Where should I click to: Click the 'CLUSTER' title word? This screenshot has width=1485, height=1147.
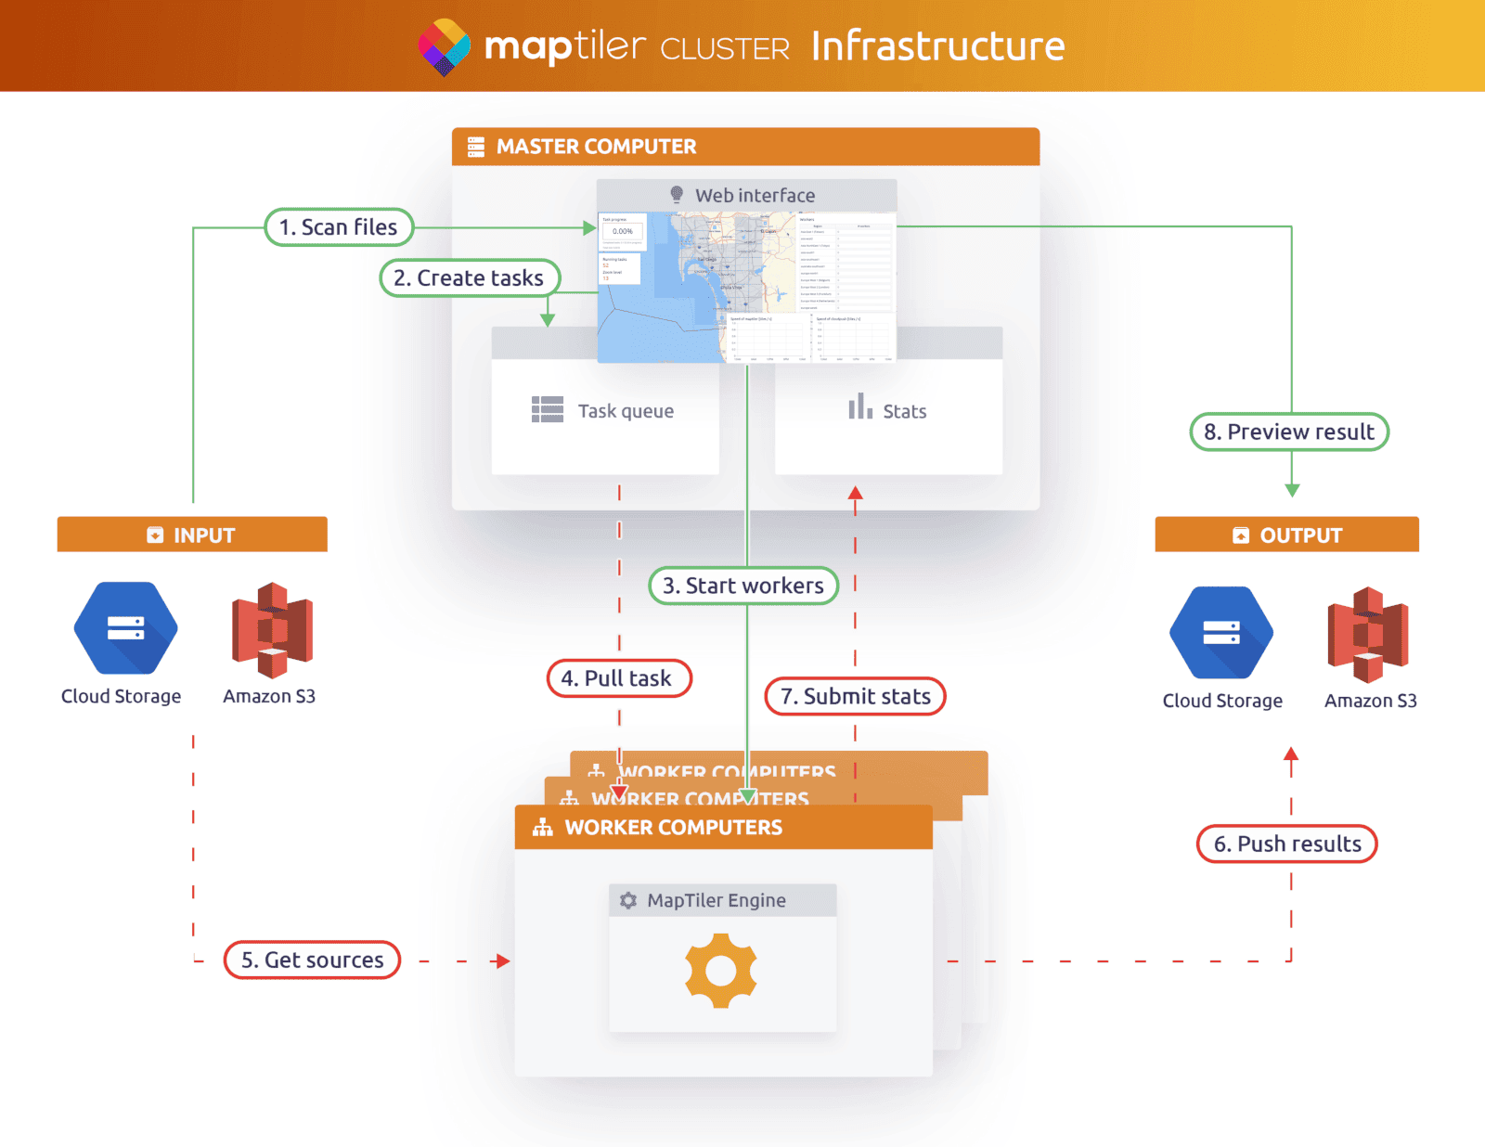(x=725, y=49)
